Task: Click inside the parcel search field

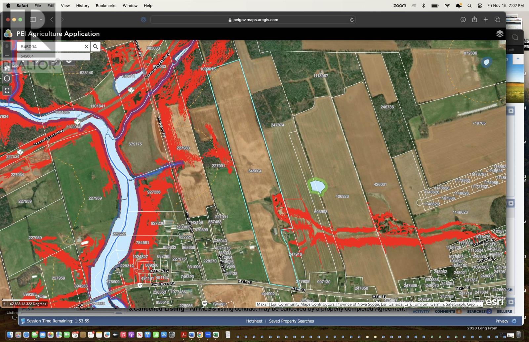Action: point(50,47)
